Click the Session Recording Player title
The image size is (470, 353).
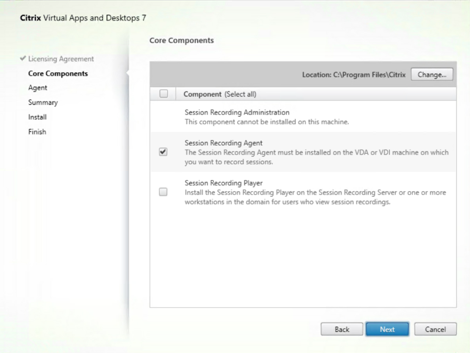coord(224,183)
